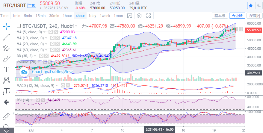Select the pitchfork drawing tool
This screenshot has height=133, width=263.
point(6,48)
